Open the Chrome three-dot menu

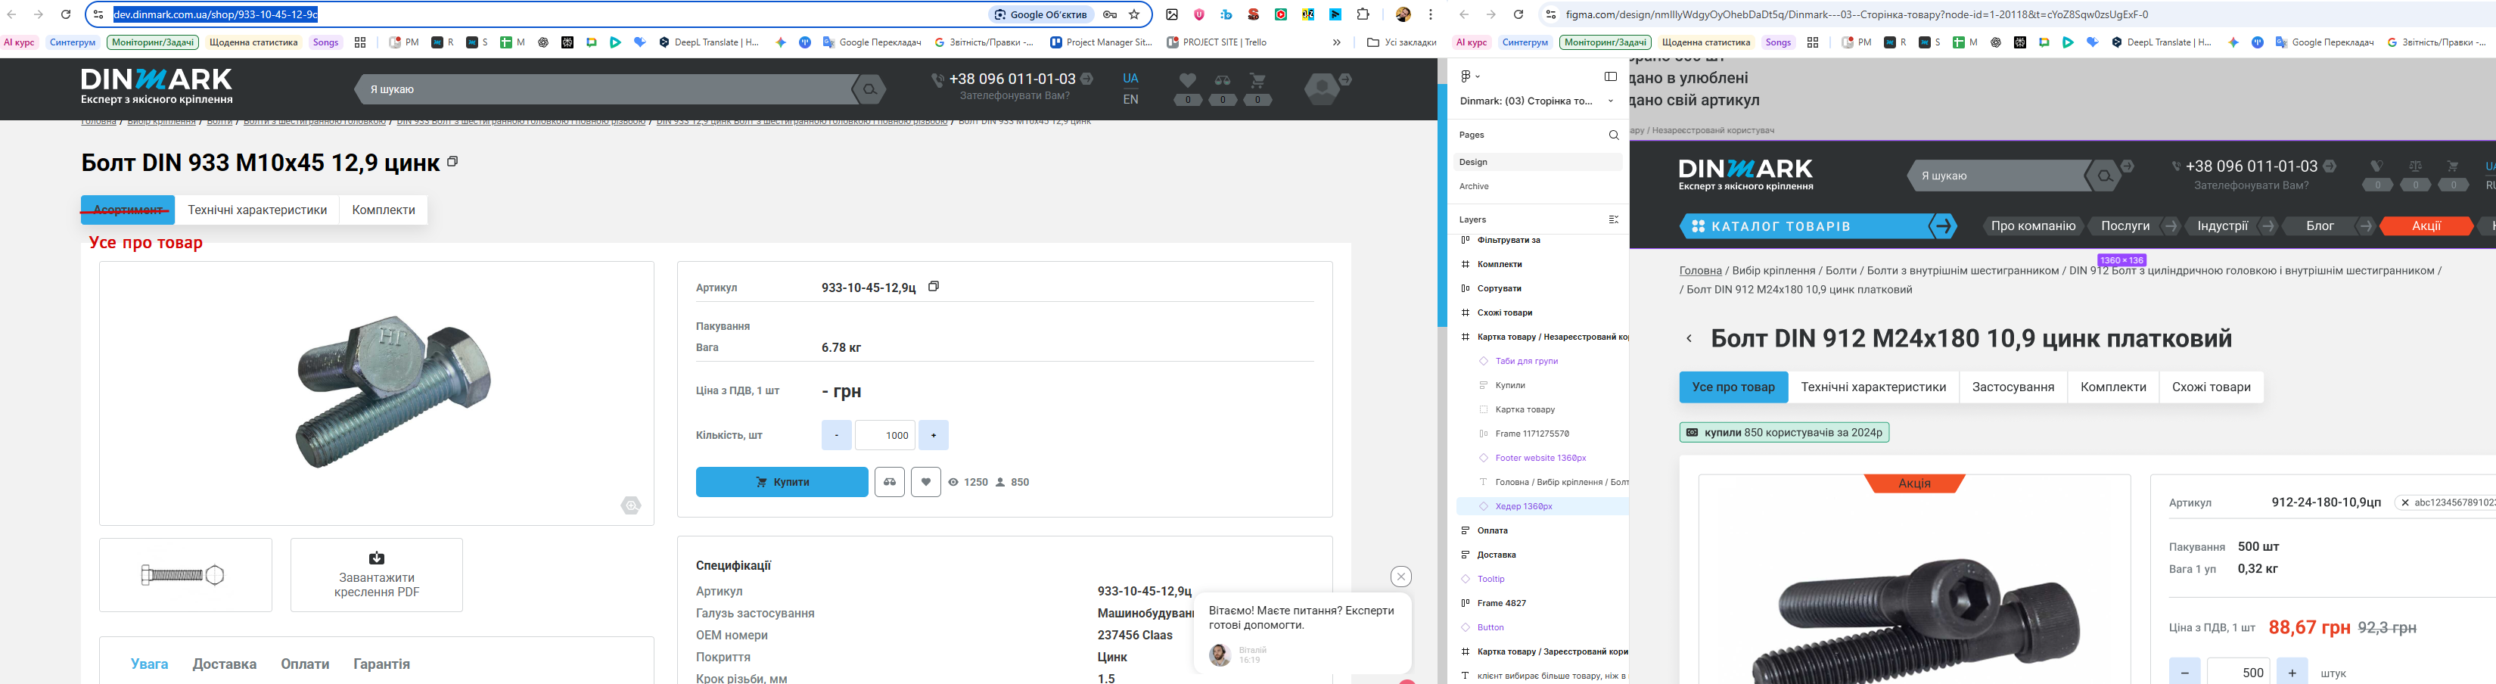1430,14
